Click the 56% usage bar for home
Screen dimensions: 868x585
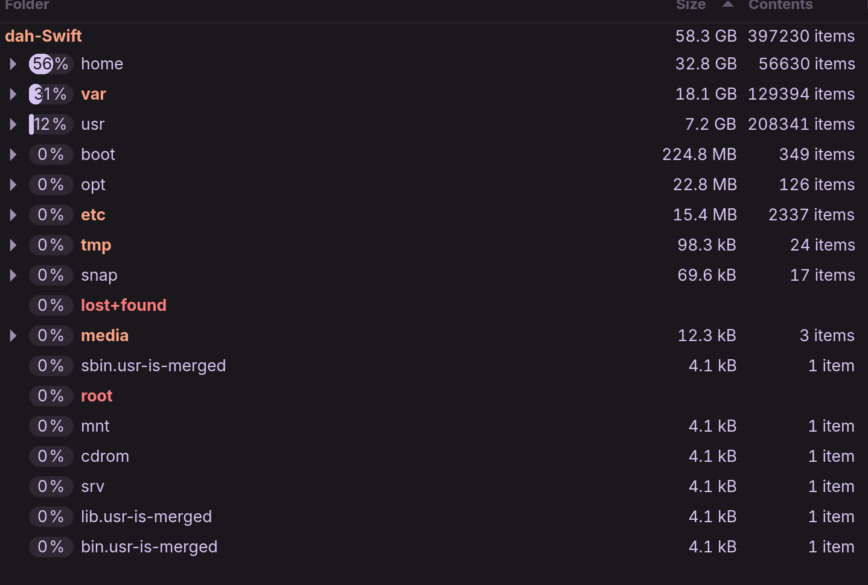coord(51,64)
